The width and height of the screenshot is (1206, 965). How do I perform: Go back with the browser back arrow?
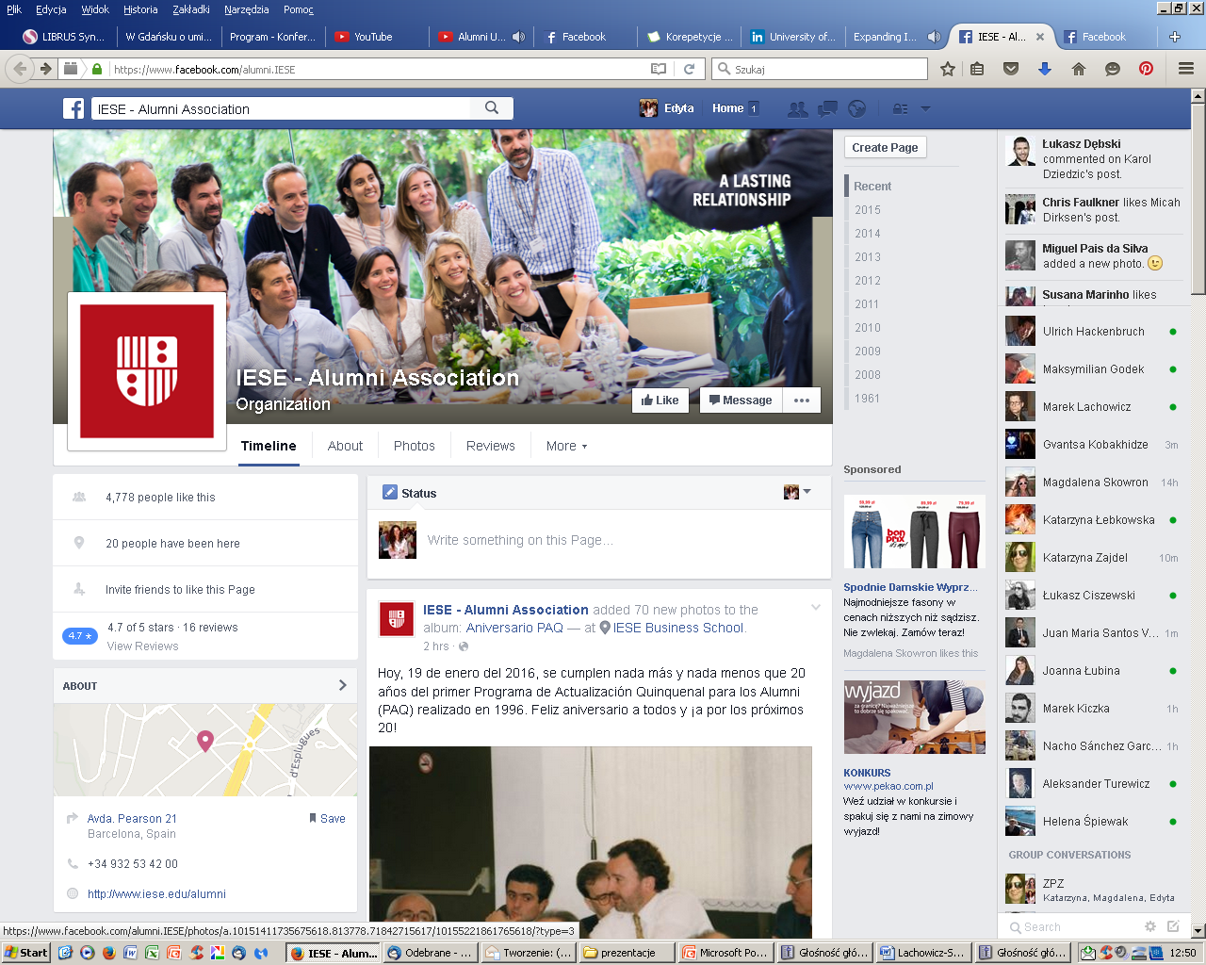tap(19, 69)
